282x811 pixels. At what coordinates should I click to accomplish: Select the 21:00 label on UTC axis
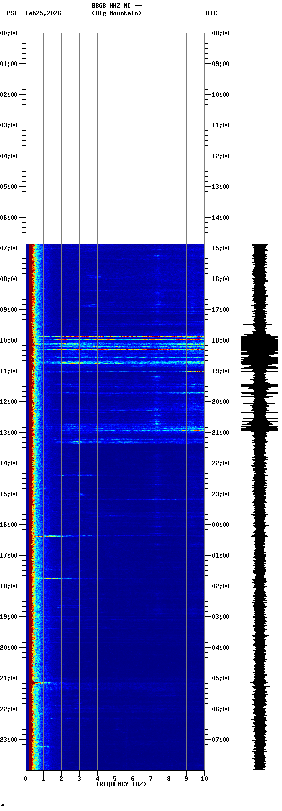[x=221, y=433]
